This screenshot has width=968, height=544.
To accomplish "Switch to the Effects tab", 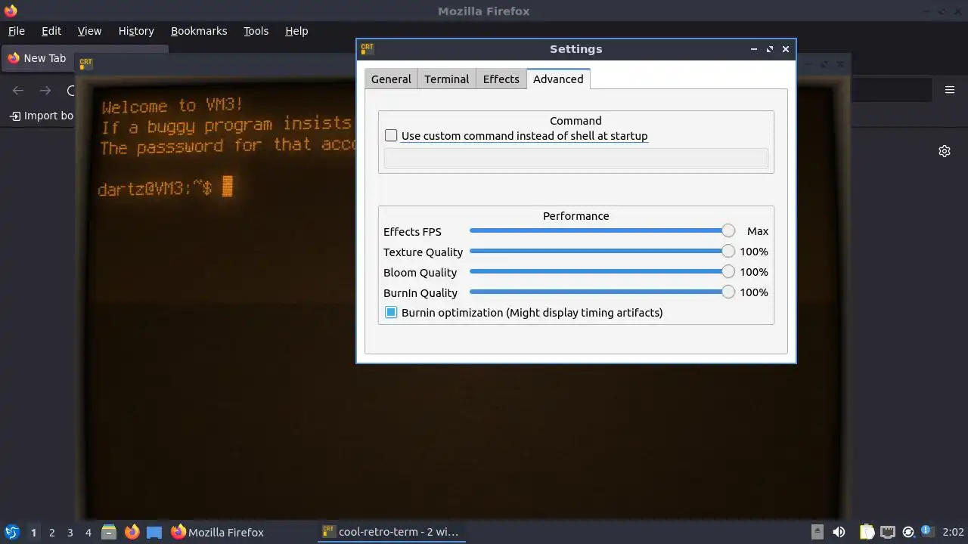I will pyautogui.click(x=501, y=79).
